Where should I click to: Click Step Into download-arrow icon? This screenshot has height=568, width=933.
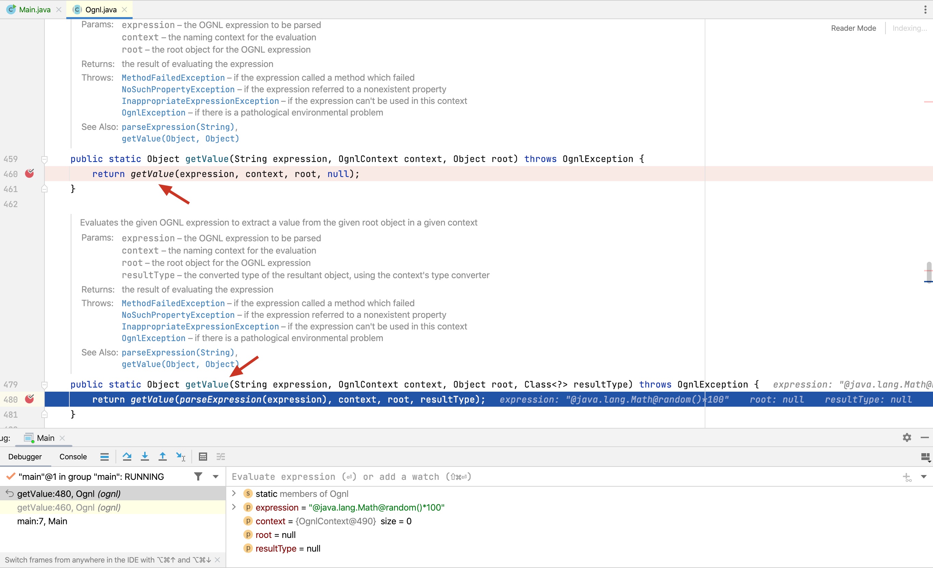[x=145, y=457]
